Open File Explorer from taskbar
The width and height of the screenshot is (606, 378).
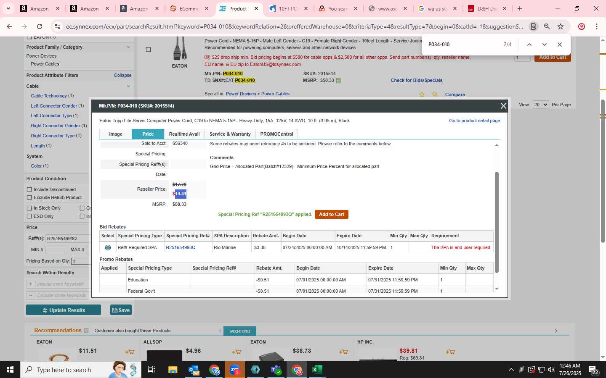coord(173,370)
